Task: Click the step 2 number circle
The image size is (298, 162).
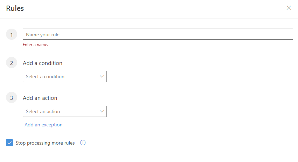Action: (x=12, y=63)
